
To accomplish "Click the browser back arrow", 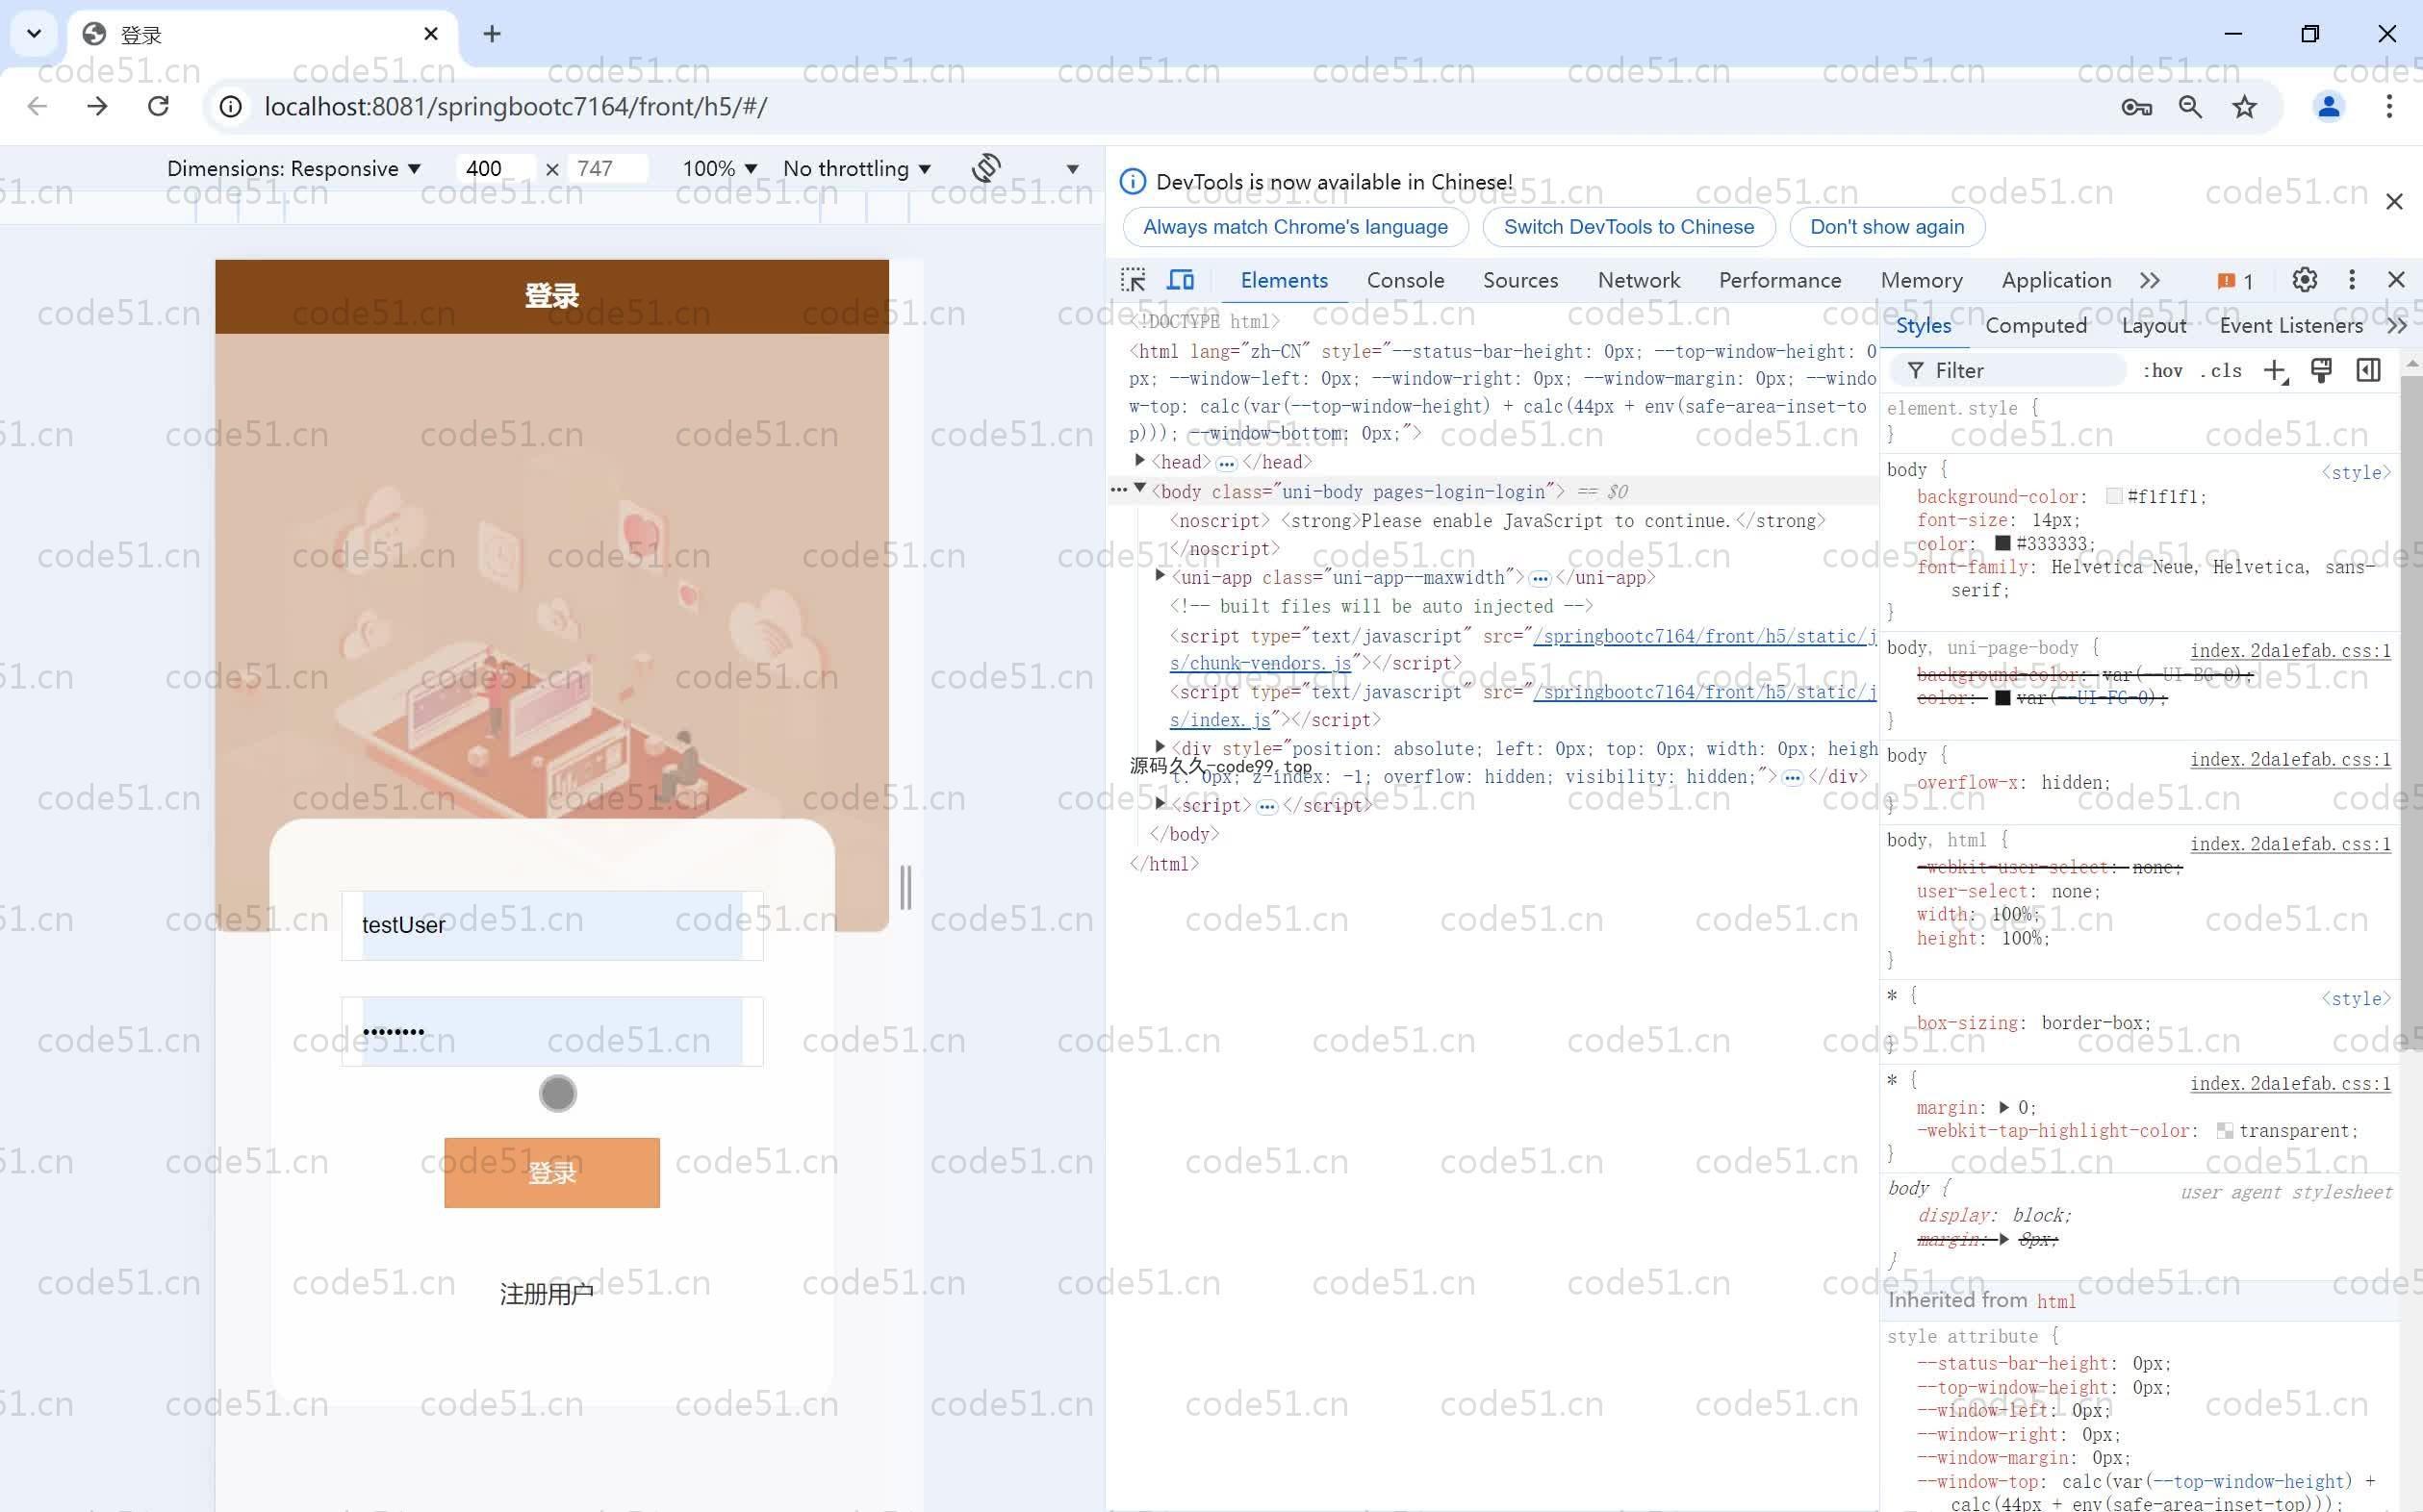I will pos(37,107).
